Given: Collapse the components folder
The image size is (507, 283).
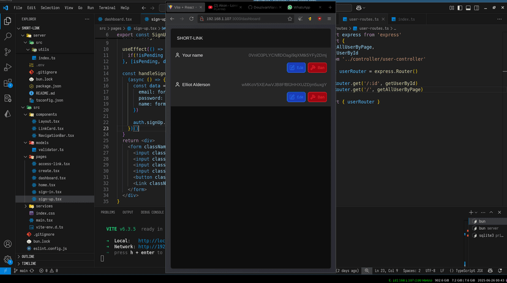Looking at the screenshot, I should pyautogui.click(x=25, y=114).
